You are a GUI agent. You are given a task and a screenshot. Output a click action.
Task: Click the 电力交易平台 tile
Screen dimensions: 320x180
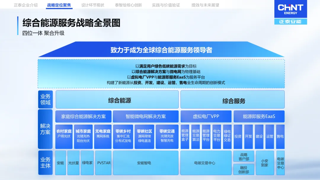click(x=217, y=137)
